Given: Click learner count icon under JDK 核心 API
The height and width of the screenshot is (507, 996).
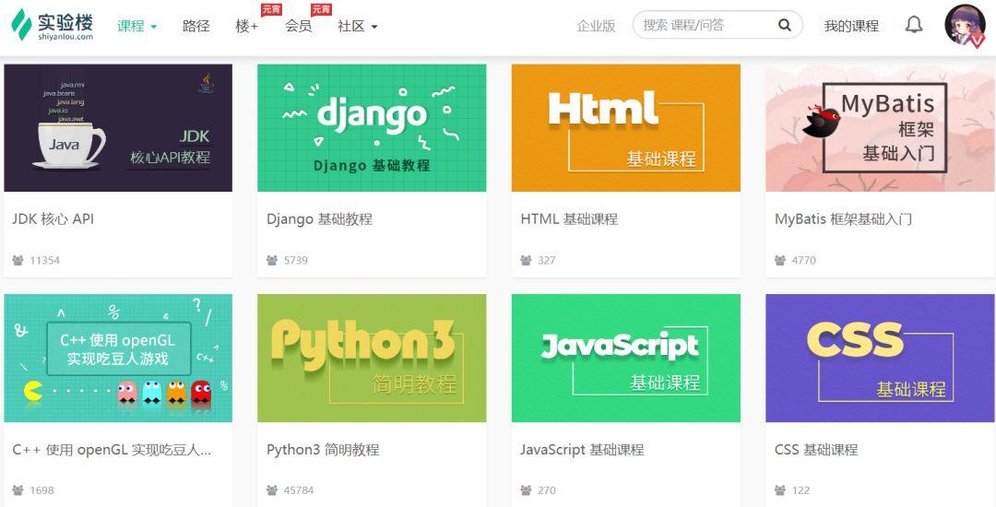Looking at the screenshot, I should click(x=18, y=260).
